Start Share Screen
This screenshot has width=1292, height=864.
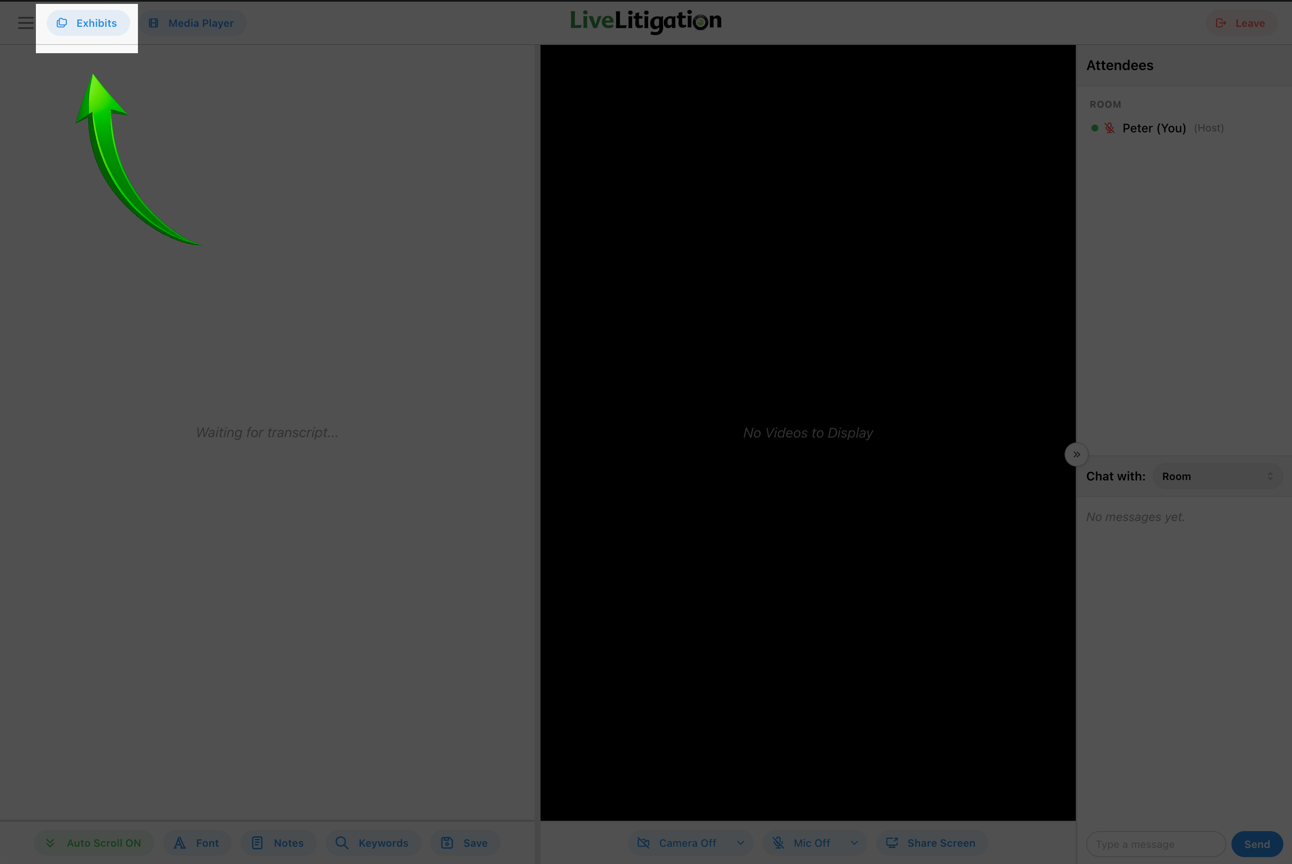click(x=931, y=843)
